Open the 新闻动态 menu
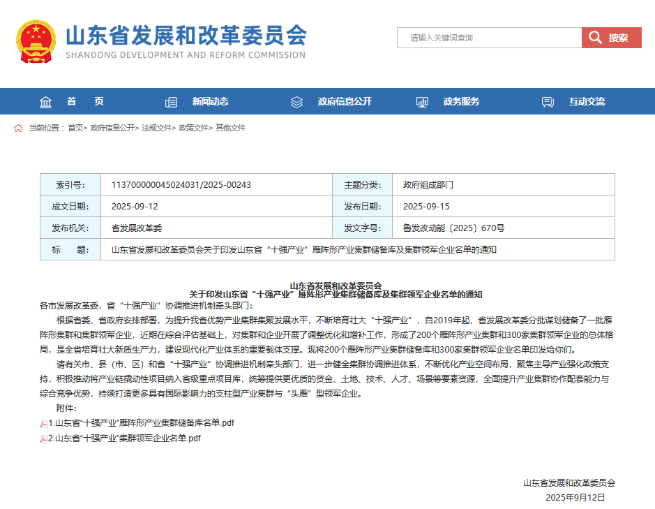 coord(209,101)
